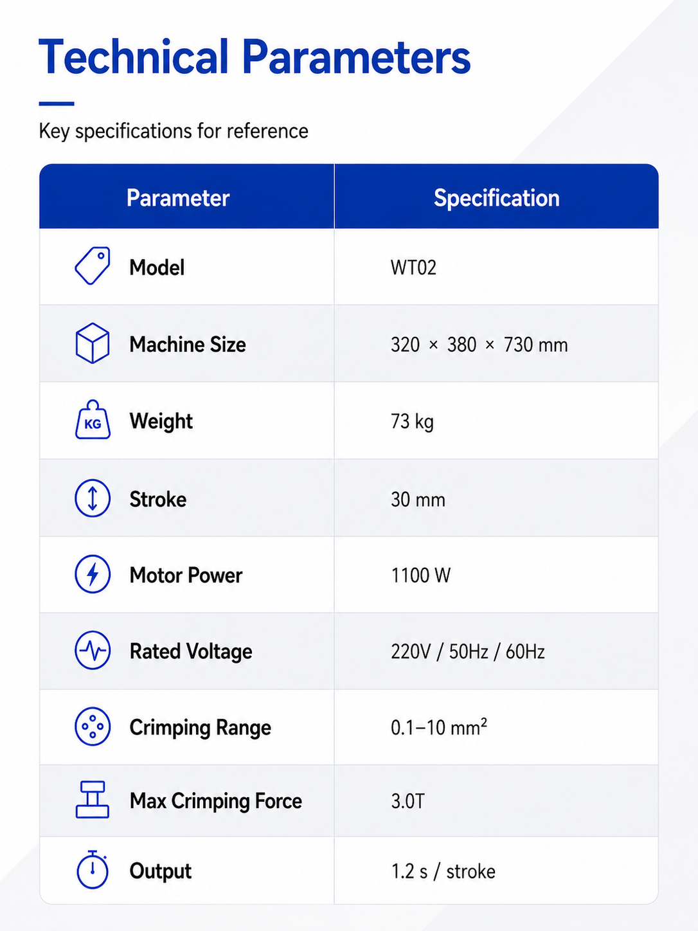Select the WT02 model value
Viewport: 698px width, 931px height.
click(x=413, y=267)
